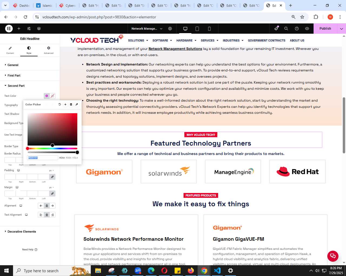
Task: Set Text Alignment to center
Action: coord(47,215)
